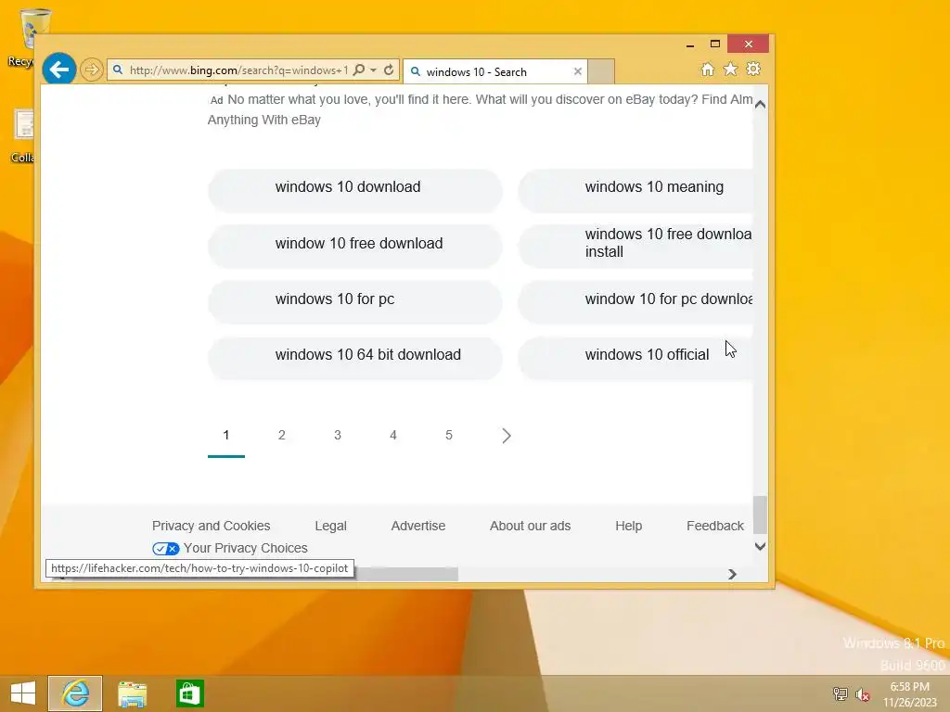Open the Windows Start button
This screenshot has width=950, height=712.
tap(23, 693)
